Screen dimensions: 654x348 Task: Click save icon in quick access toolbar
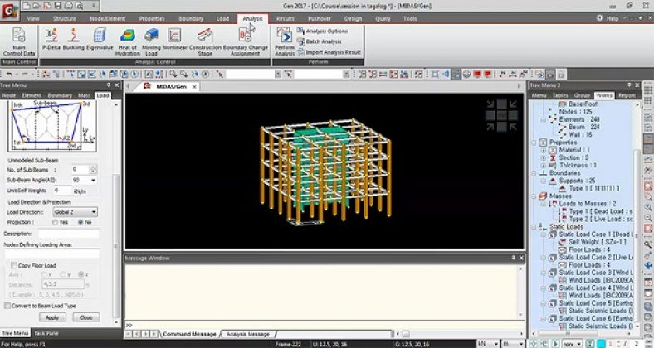pos(58,6)
